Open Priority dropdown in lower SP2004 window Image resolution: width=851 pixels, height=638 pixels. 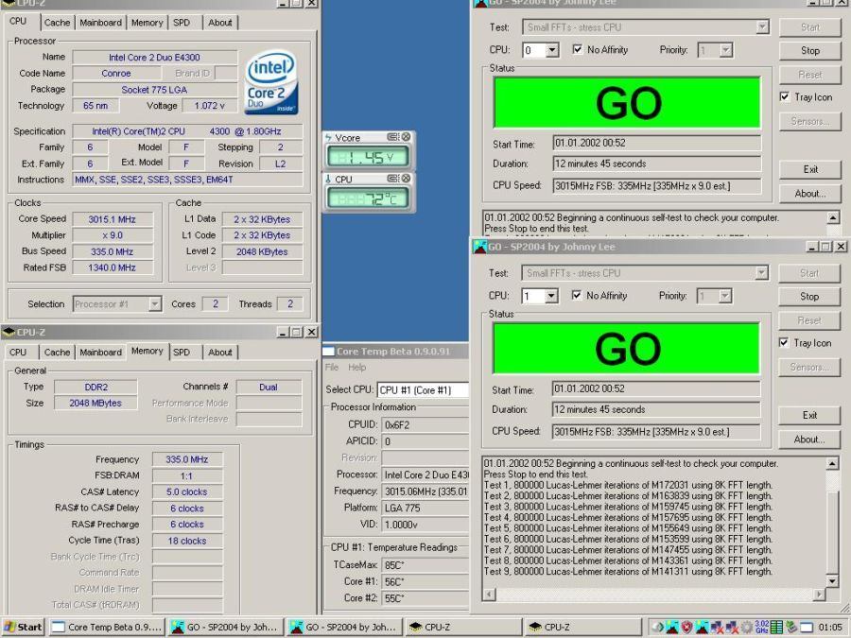[x=725, y=296]
